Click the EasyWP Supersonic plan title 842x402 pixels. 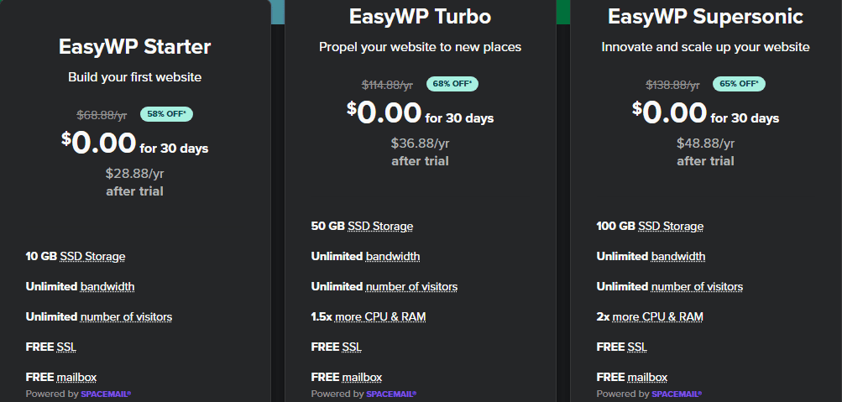[x=706, y=17]
